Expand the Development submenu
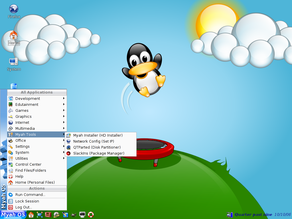The image size is (292, 219). tap(37, 98)
